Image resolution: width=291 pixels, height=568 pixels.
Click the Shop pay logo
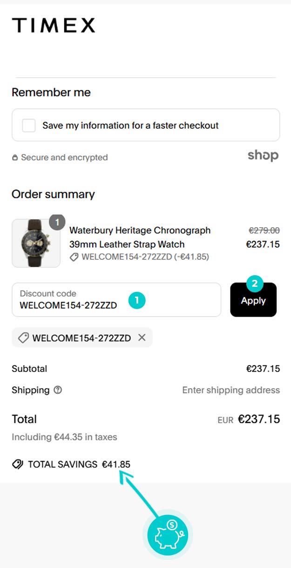click(x=263, y=156)
